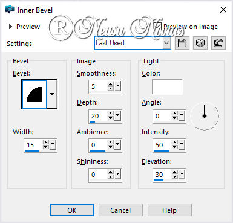Click the PaintShop Pro app icon in title bar
Viewport: 233px width, 223px height.
pyautogui.click(x=10, y=10)
